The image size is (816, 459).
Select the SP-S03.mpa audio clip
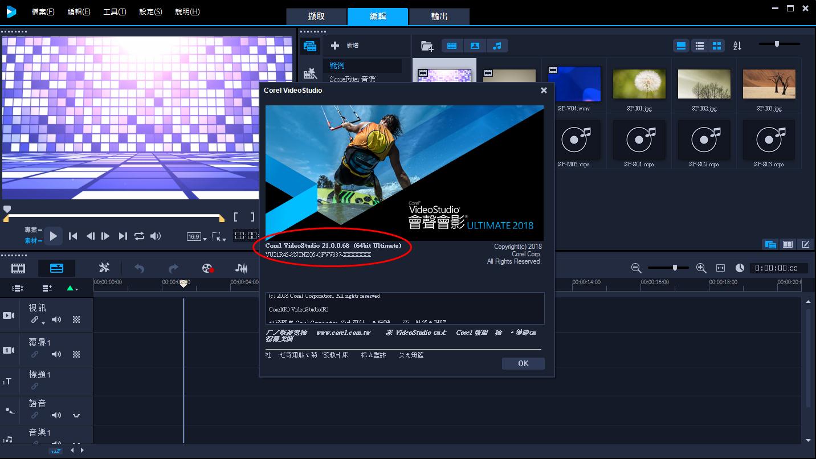point(769,139)
